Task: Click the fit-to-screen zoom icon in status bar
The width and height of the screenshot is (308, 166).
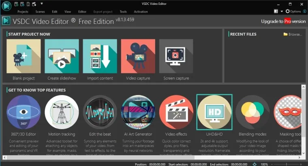Action: pyautogui.click(x=255, y=164)
